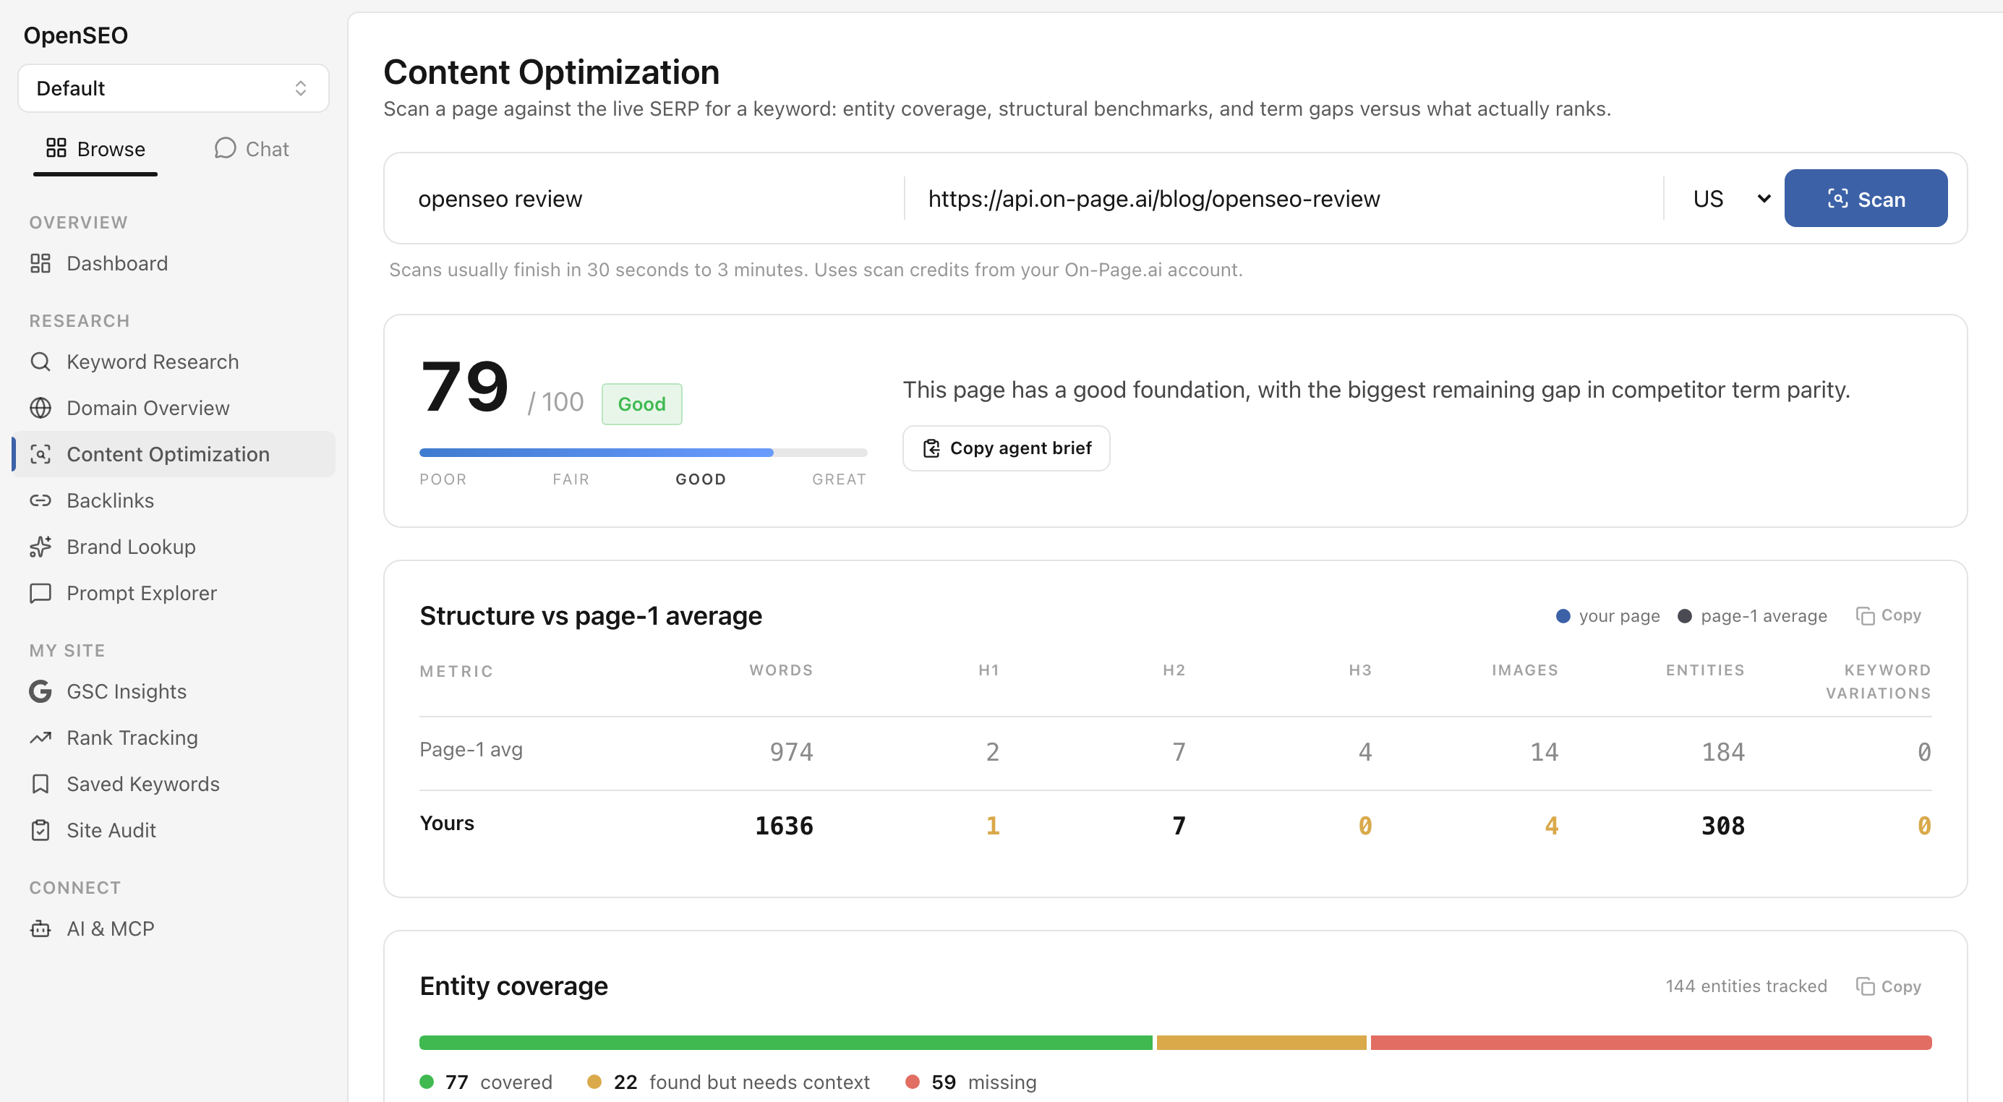Click the 'your page' legend label
The height and width of the screenshot is (1102, 2003).
coord(1619,616)
